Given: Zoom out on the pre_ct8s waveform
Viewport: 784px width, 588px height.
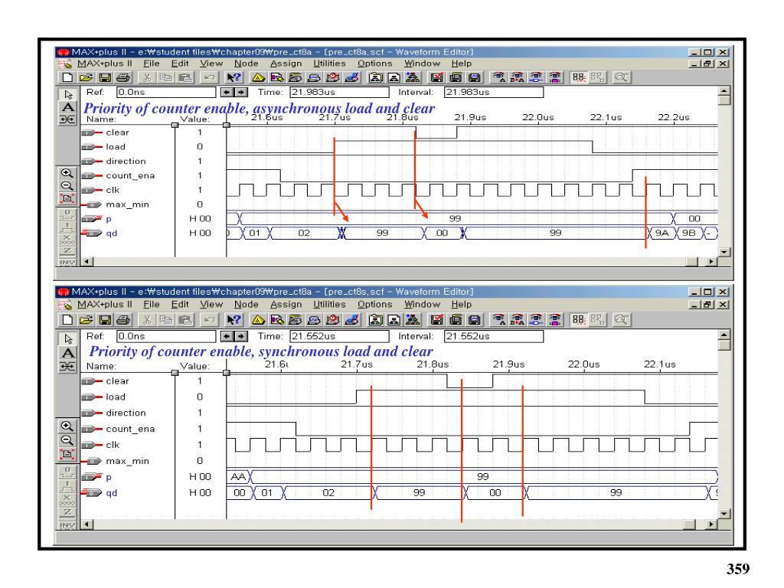Looking at the screenshot, I should tap(67, 440).
